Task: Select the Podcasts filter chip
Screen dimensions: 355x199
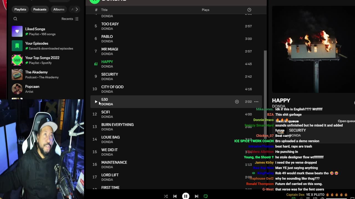Action: [40, 9]
